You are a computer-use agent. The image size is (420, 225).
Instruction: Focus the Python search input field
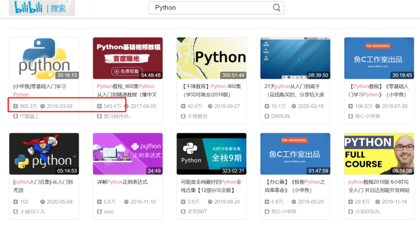[217, 7]
